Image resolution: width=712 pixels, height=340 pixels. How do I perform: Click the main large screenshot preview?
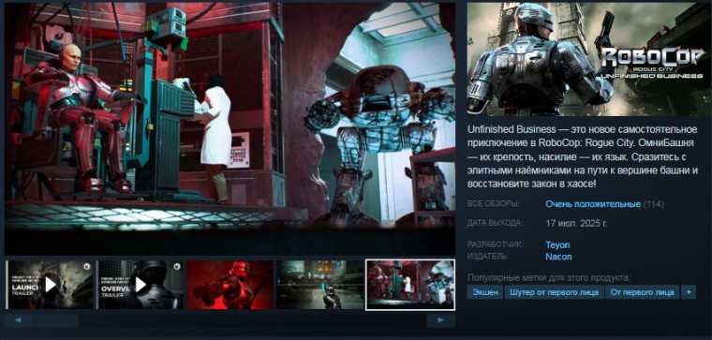[x=230, y=129]
